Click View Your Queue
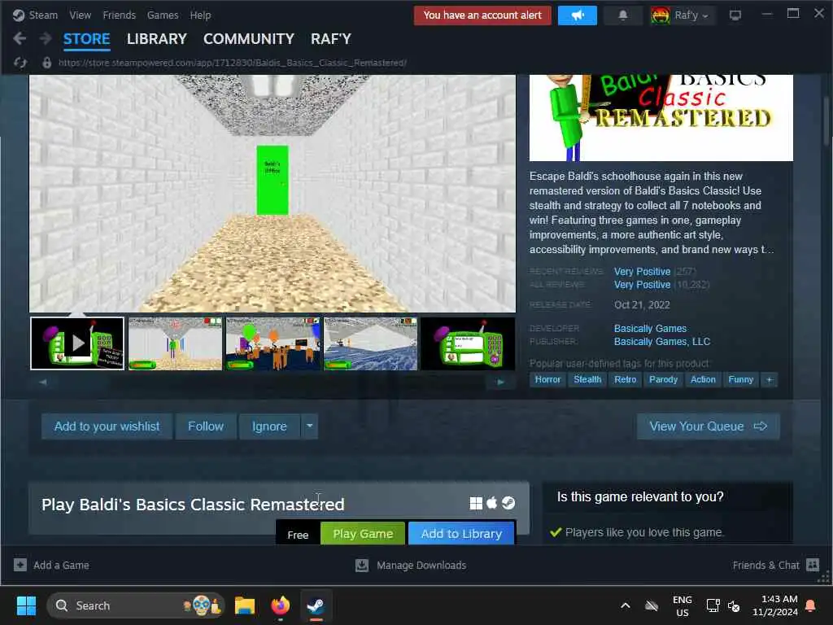The width and height of the screenshot is (833, 625). [709, 426]
